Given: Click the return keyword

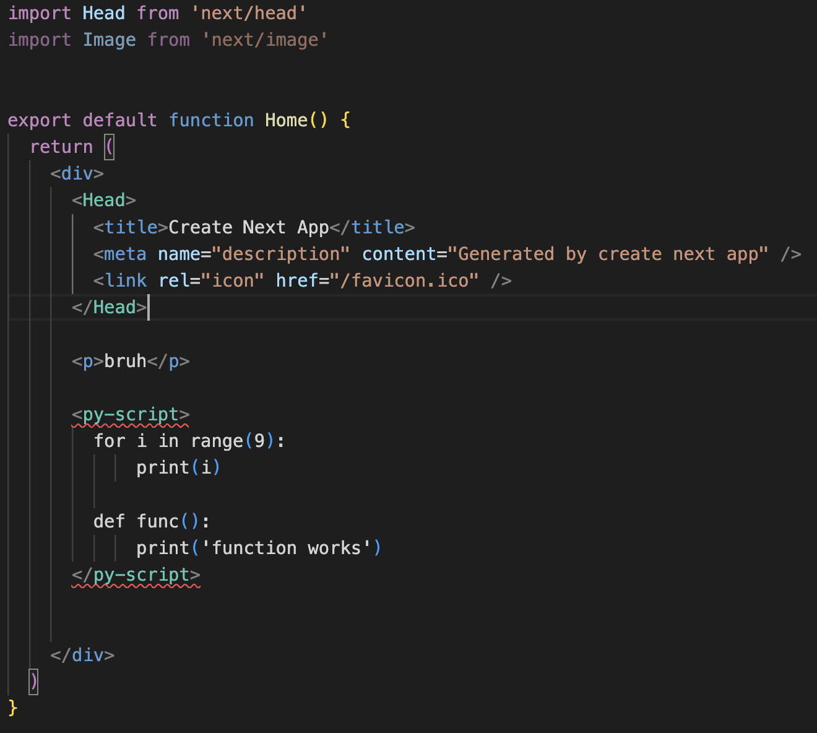Looking at the screenshot, I should pos(61,147).
